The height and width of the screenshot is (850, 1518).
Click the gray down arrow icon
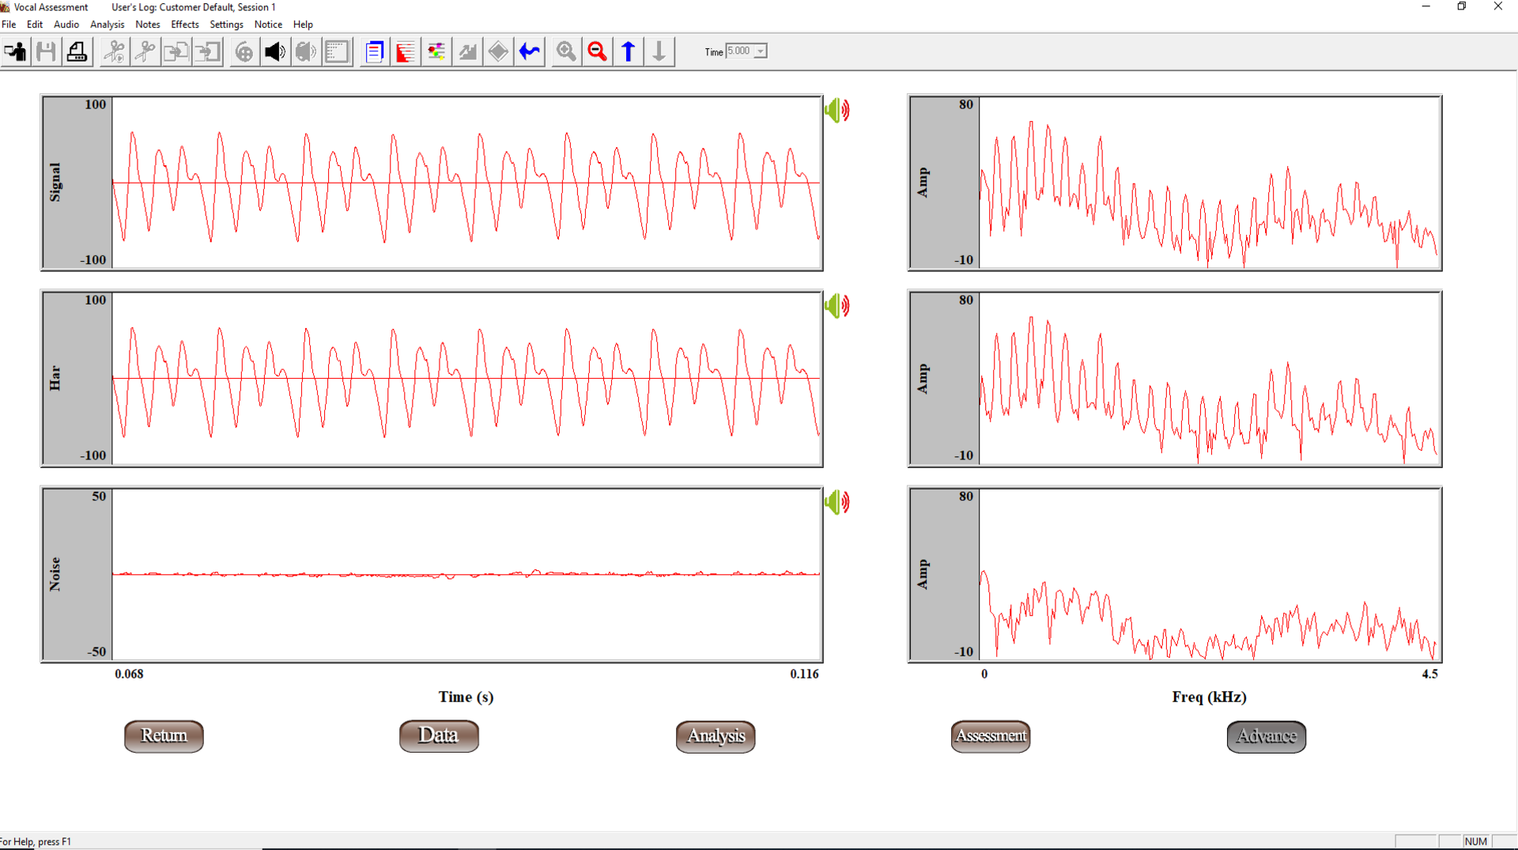[x=659, y=52]
